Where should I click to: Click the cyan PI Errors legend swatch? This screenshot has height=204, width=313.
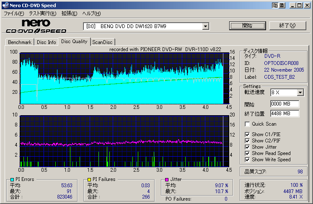(12, 179)
